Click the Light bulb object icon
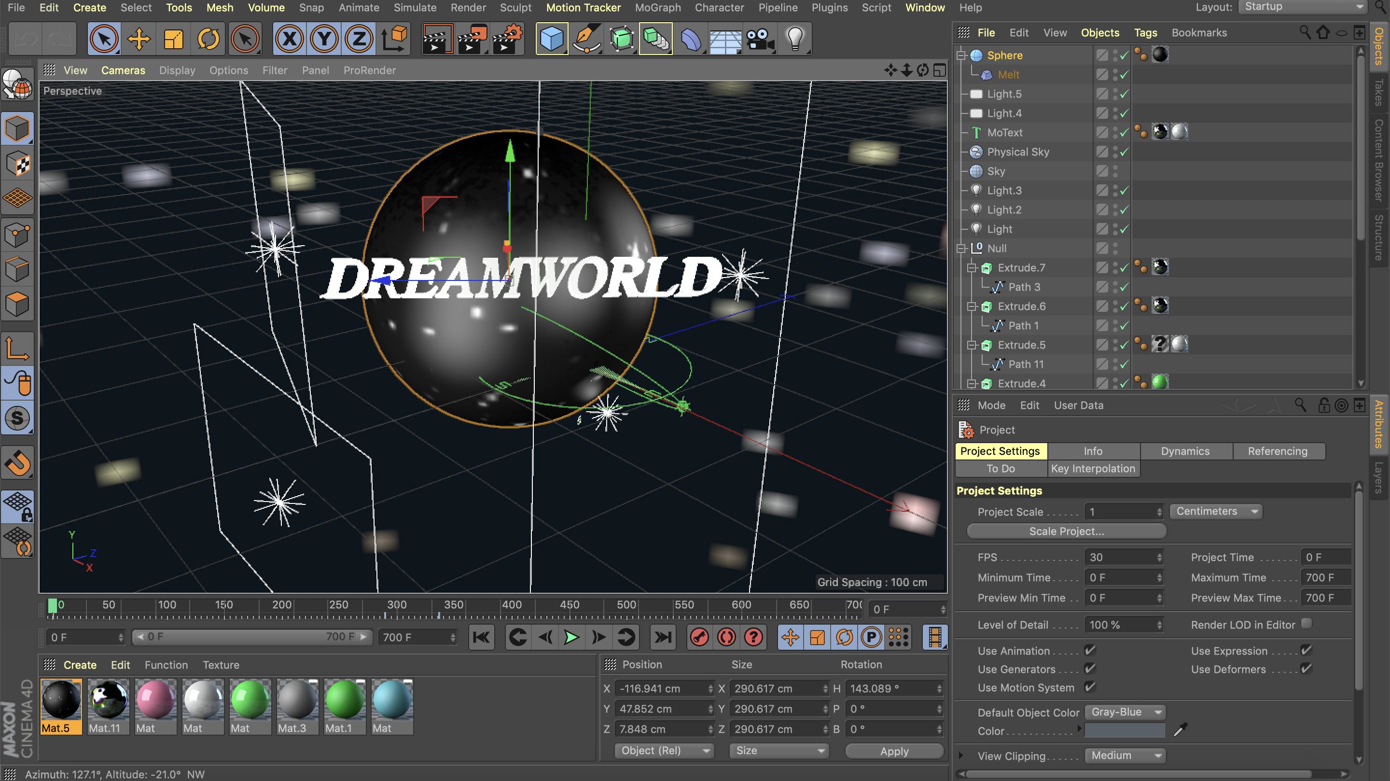The width and height of the screenshot is (1390, 781). (794, 39)
